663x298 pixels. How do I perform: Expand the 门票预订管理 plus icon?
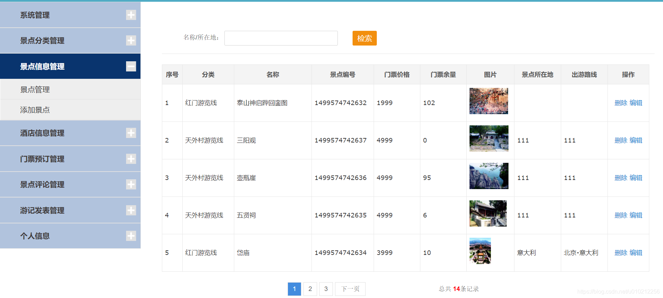131,159
